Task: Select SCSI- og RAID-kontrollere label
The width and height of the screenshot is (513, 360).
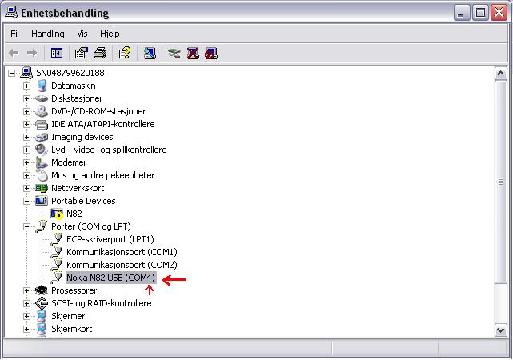Action: click(102, 303)
